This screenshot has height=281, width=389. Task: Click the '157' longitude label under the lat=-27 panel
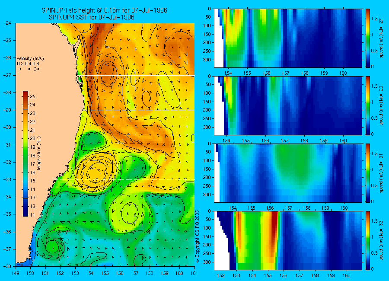point(286,73)
